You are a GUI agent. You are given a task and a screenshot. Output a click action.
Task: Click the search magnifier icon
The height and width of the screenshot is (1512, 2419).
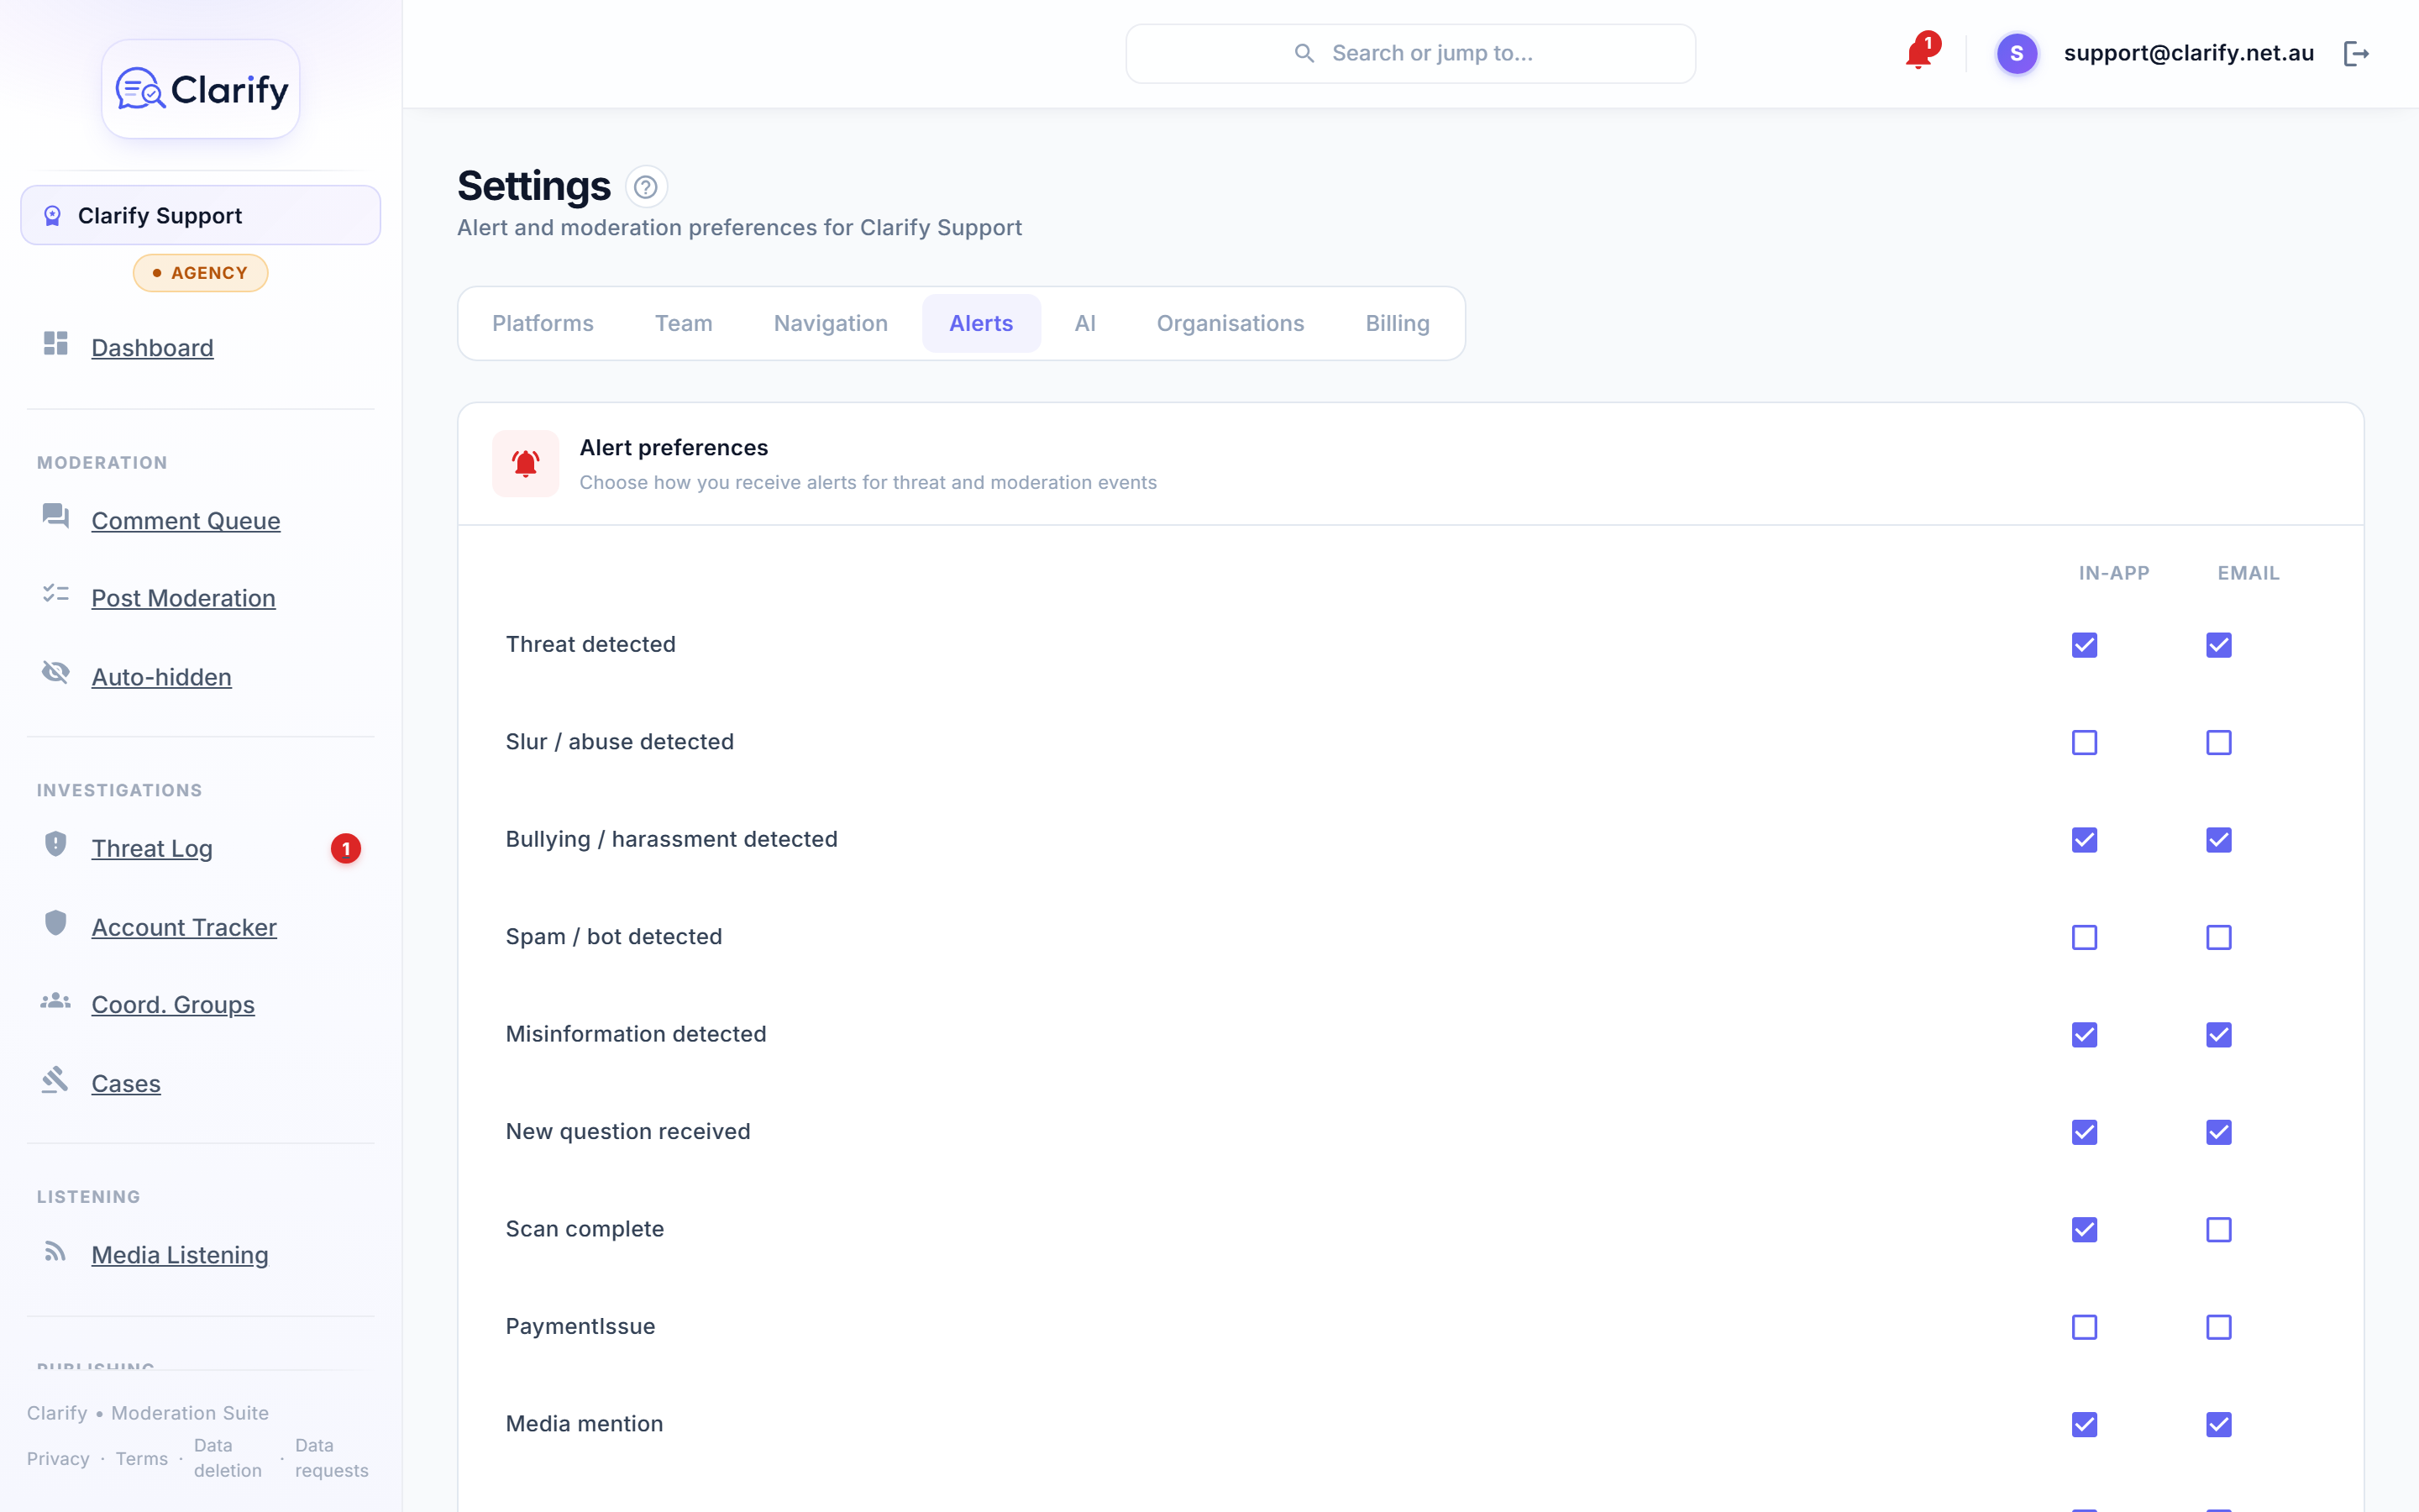1304,53
